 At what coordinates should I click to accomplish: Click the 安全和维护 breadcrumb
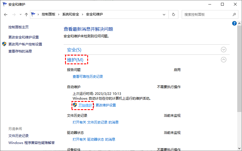(x=94, y=14)
